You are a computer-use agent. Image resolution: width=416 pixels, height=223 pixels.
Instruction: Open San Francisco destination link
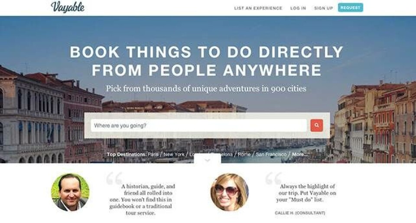click(271, 154)
